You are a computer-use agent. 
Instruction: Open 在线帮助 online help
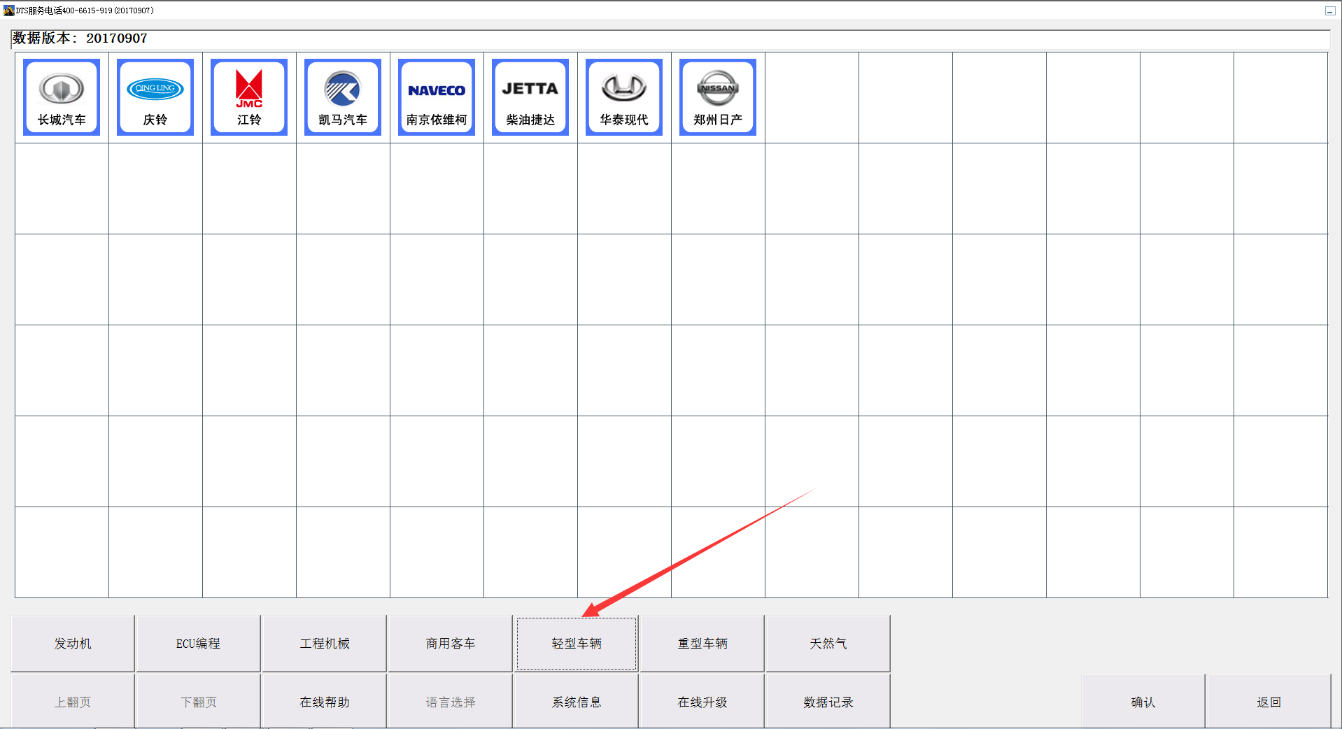pos(325,702)
